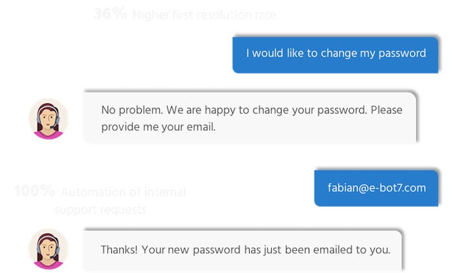Select the 'I would like to change my password' bubble
This screenshot has height=273, width=453.
(x=335, y=54)
